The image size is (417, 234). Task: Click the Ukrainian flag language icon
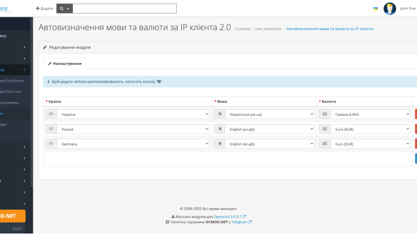[x=375, y=9]
